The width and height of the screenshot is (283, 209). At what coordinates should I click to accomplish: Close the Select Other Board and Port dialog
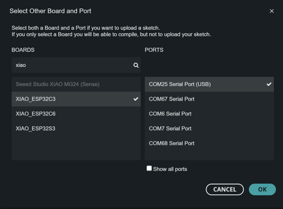point(272,11)
